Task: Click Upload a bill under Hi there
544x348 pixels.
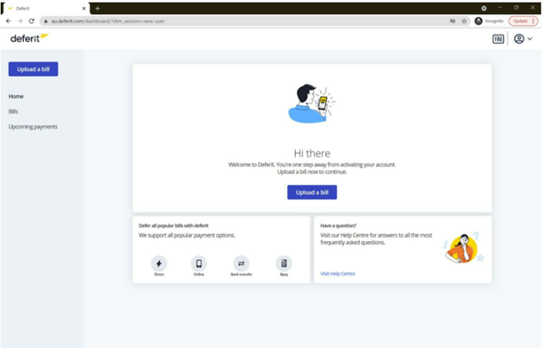Action: click(x=312, y=192)
